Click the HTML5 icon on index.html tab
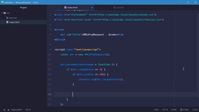Image resolution: width=199 pixels, height=112 pixels. point(65,7)
